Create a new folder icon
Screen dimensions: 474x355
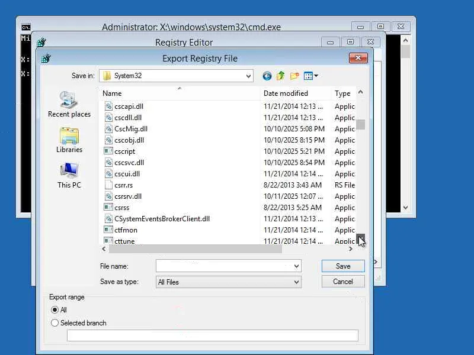pos(294,76)
